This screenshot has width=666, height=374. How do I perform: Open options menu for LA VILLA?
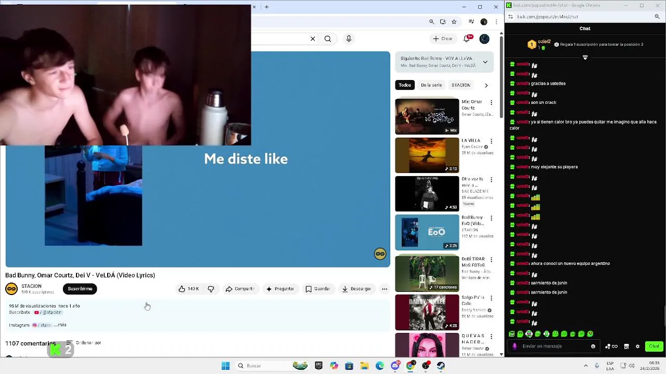491,141
